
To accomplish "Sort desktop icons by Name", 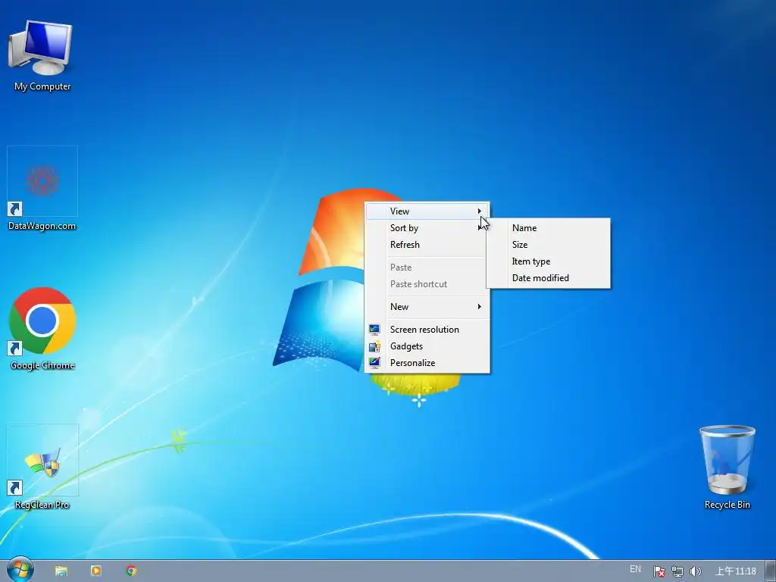I will pos(549,228).
